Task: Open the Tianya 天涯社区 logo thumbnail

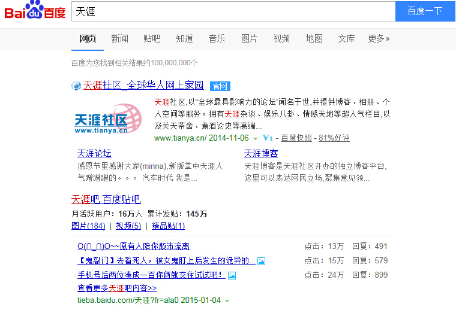Action: pyautogui.click(x=108, y=118)
